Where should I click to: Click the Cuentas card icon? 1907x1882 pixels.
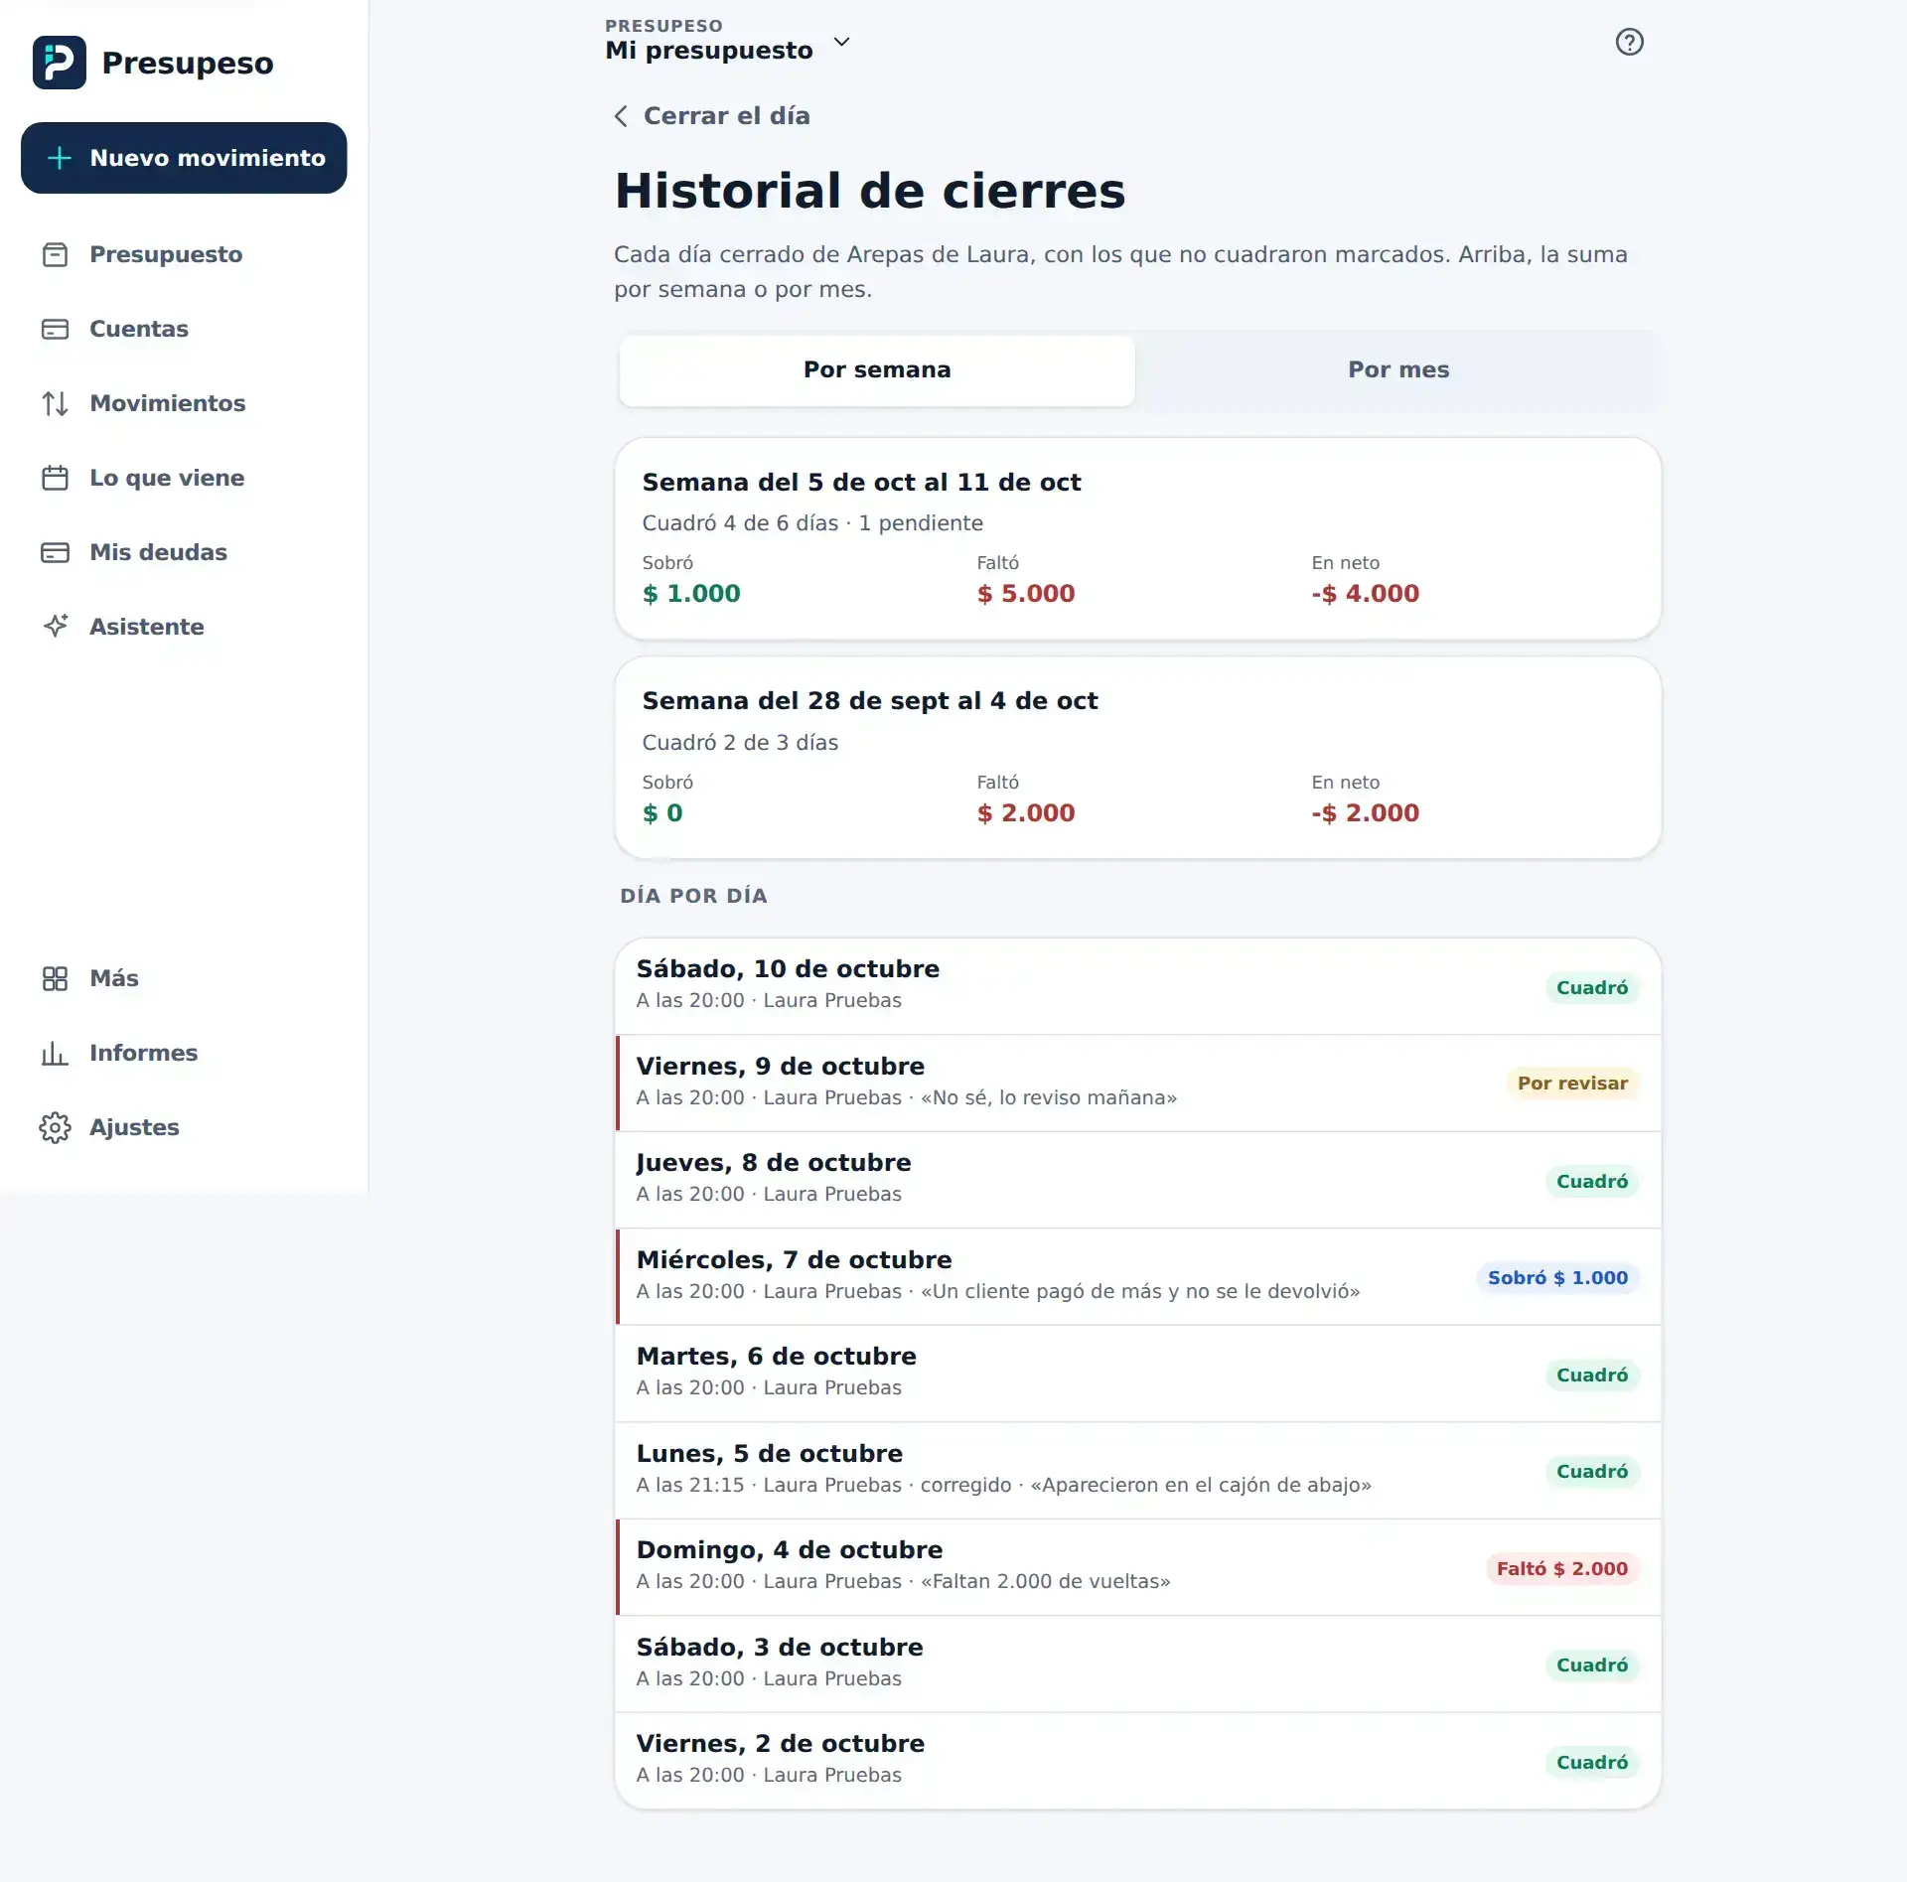click(x=56, y=329)
